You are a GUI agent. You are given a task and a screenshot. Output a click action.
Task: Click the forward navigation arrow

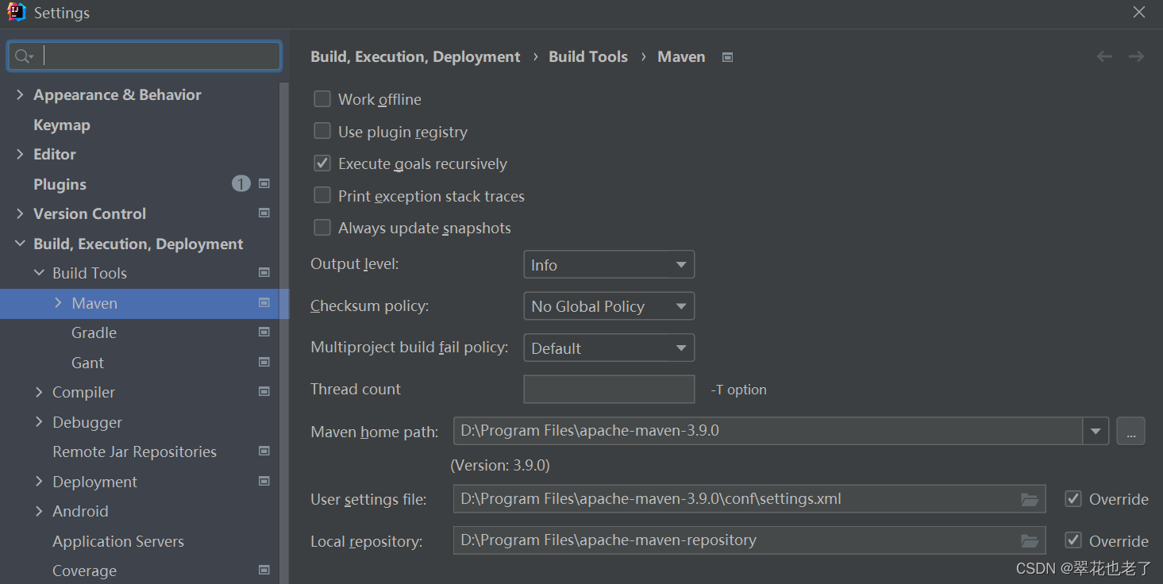(x=1137, y=56)
